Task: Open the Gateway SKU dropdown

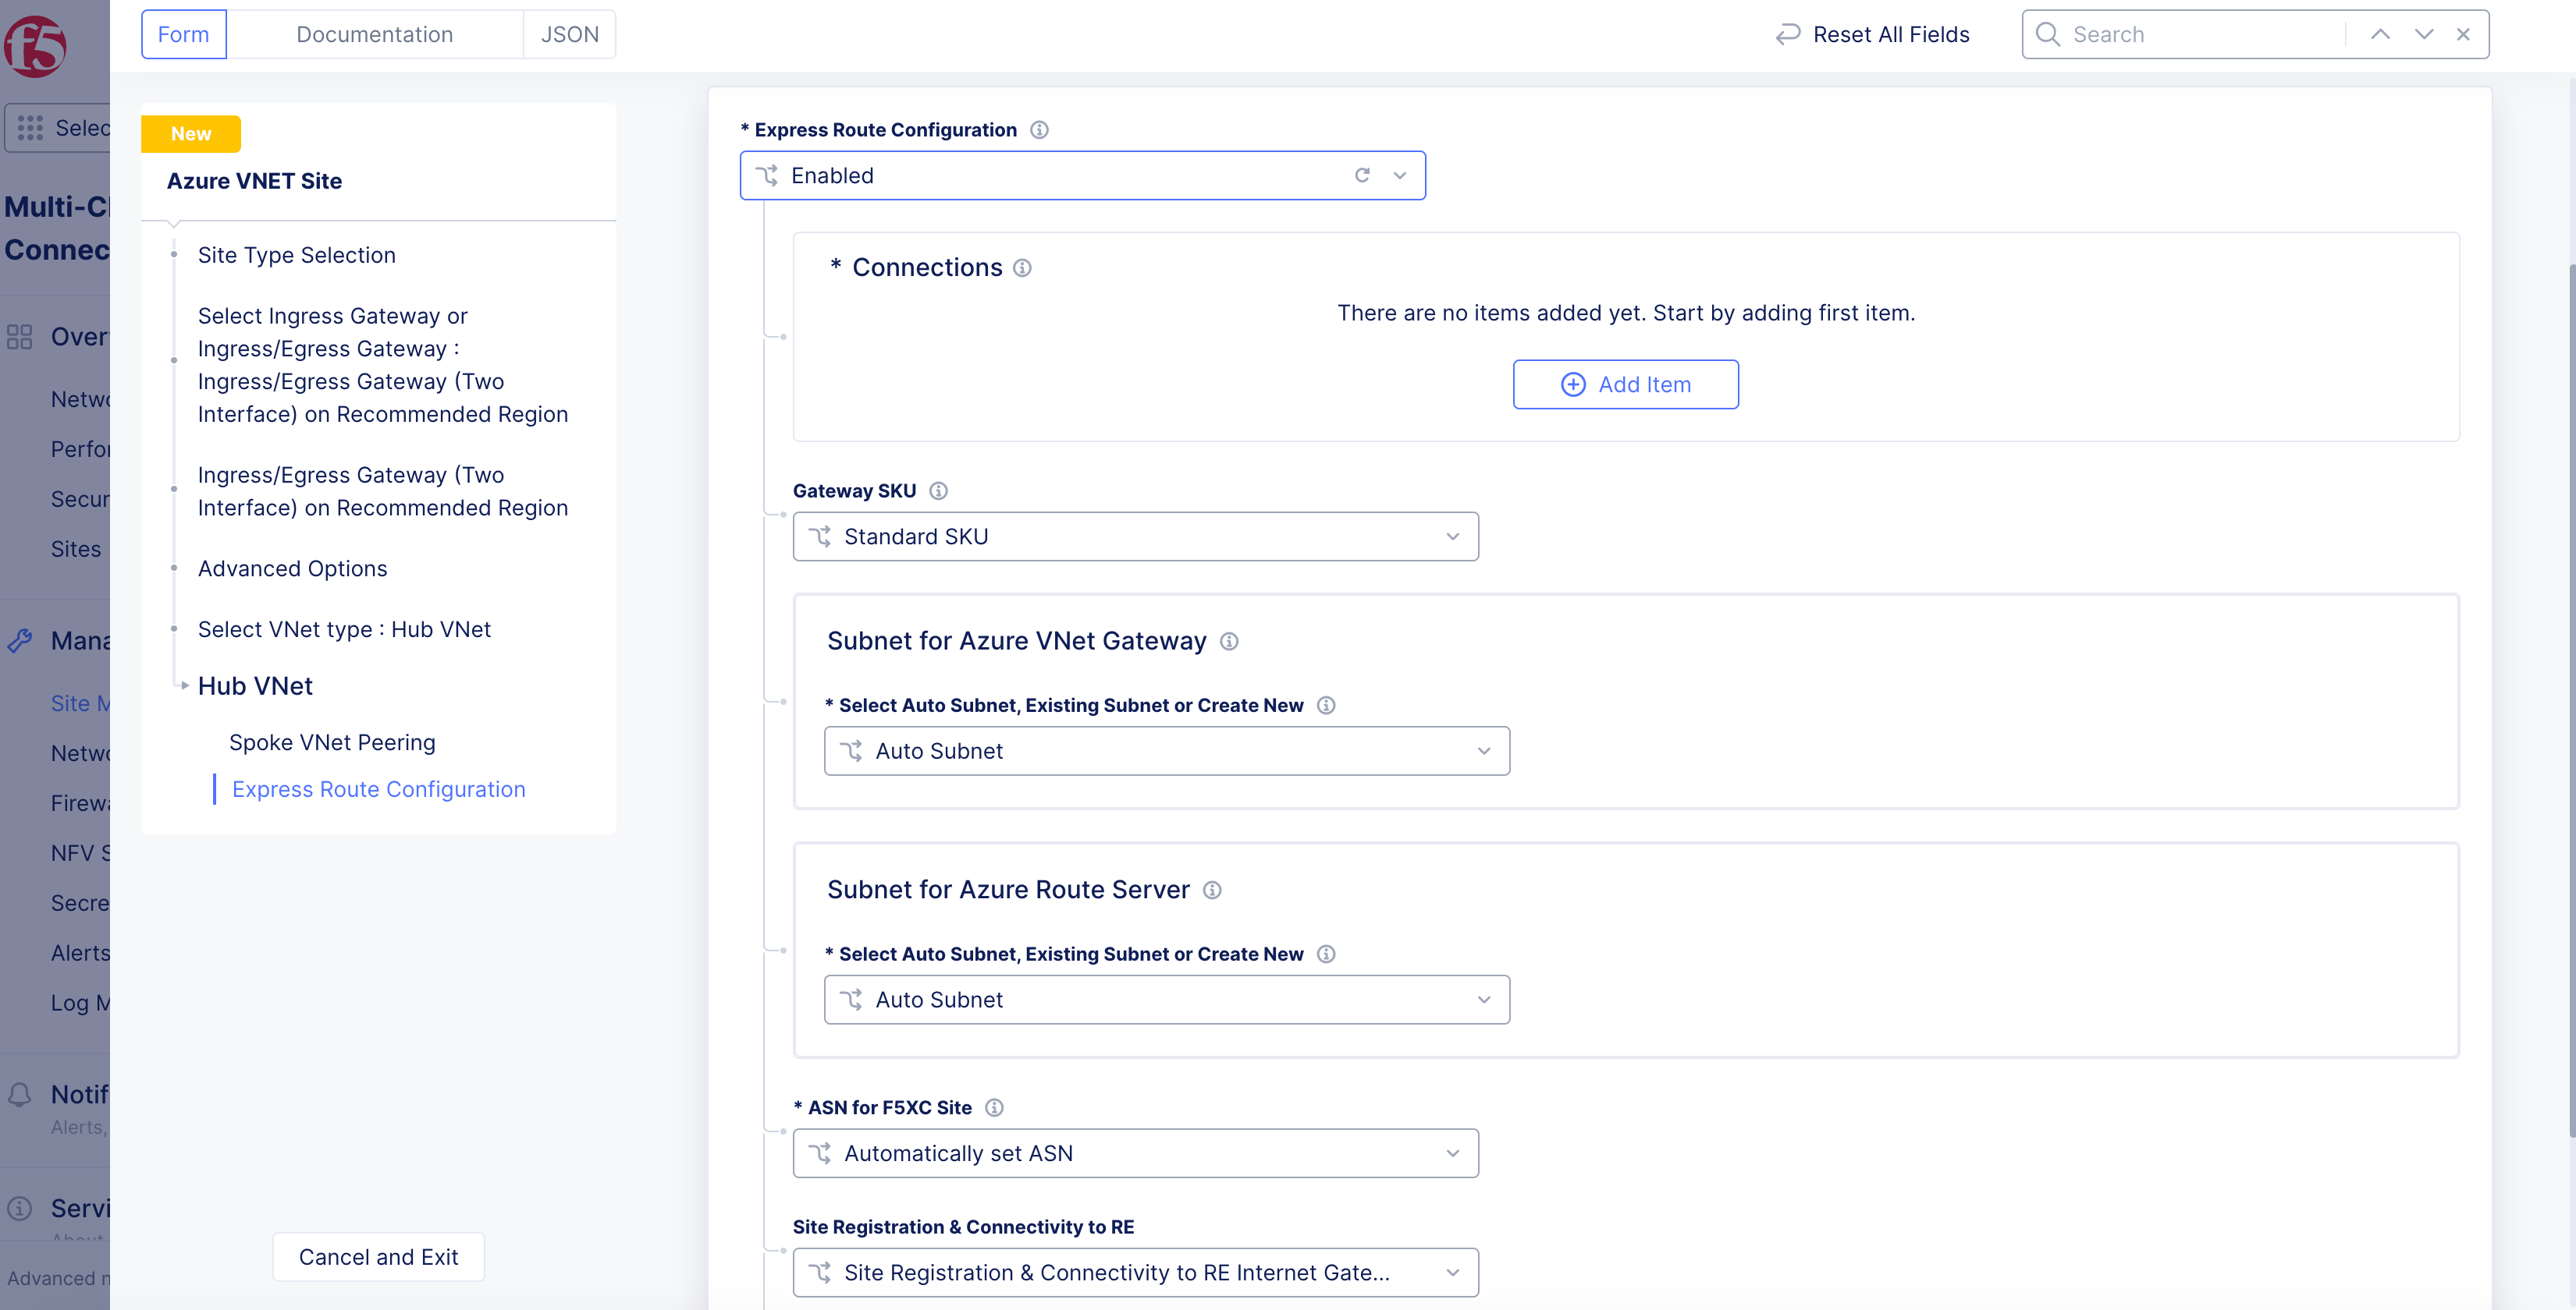Action: 1135,536
